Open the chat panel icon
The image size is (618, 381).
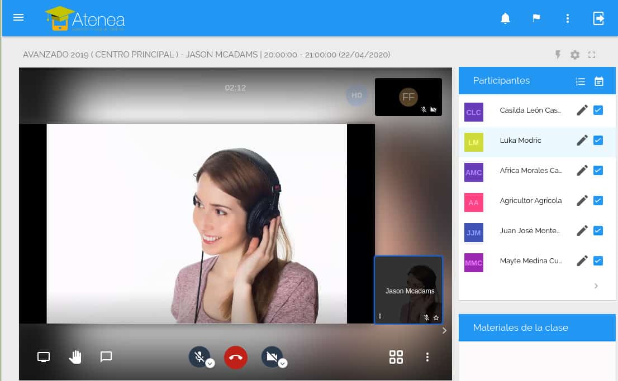tap(106, 356)
